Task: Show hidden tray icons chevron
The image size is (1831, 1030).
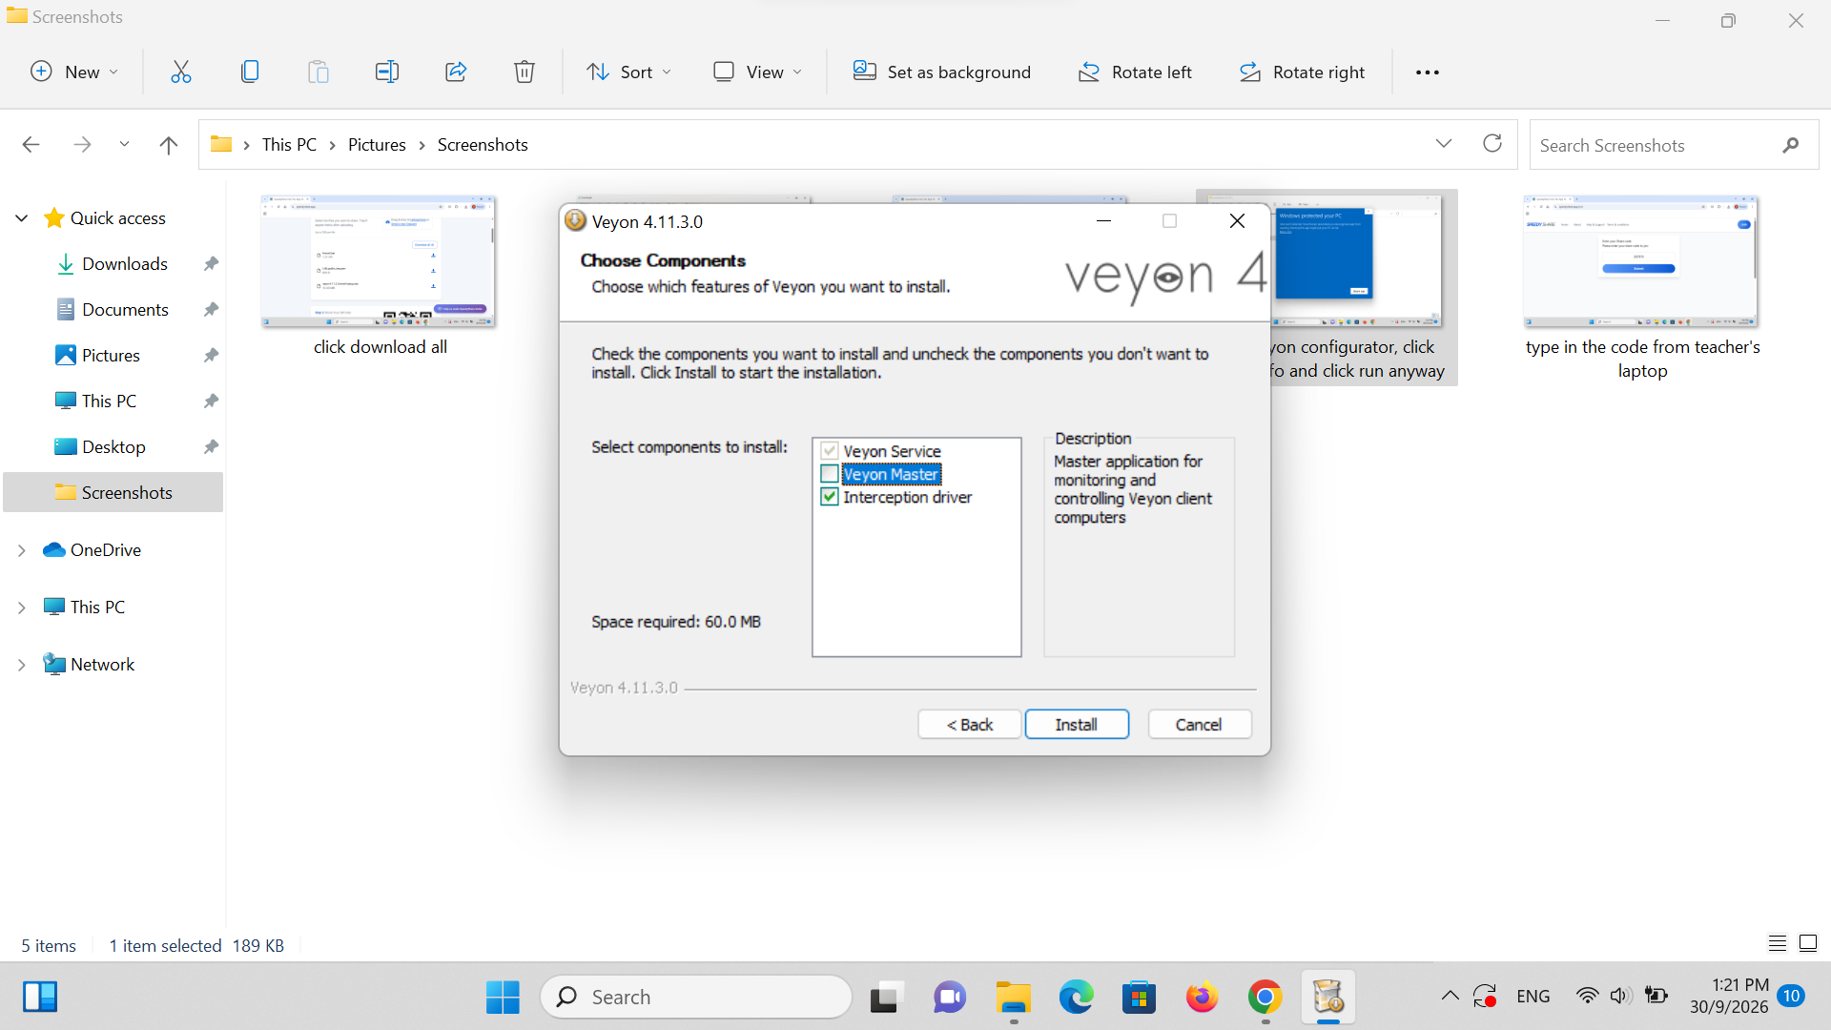Action: 1450,997
